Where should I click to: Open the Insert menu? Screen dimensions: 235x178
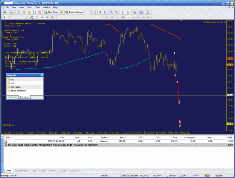tap(21, 8)
